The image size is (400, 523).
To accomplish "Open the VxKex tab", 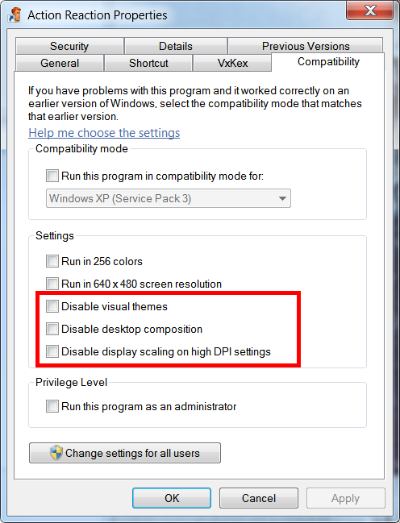I will point(232,63).
